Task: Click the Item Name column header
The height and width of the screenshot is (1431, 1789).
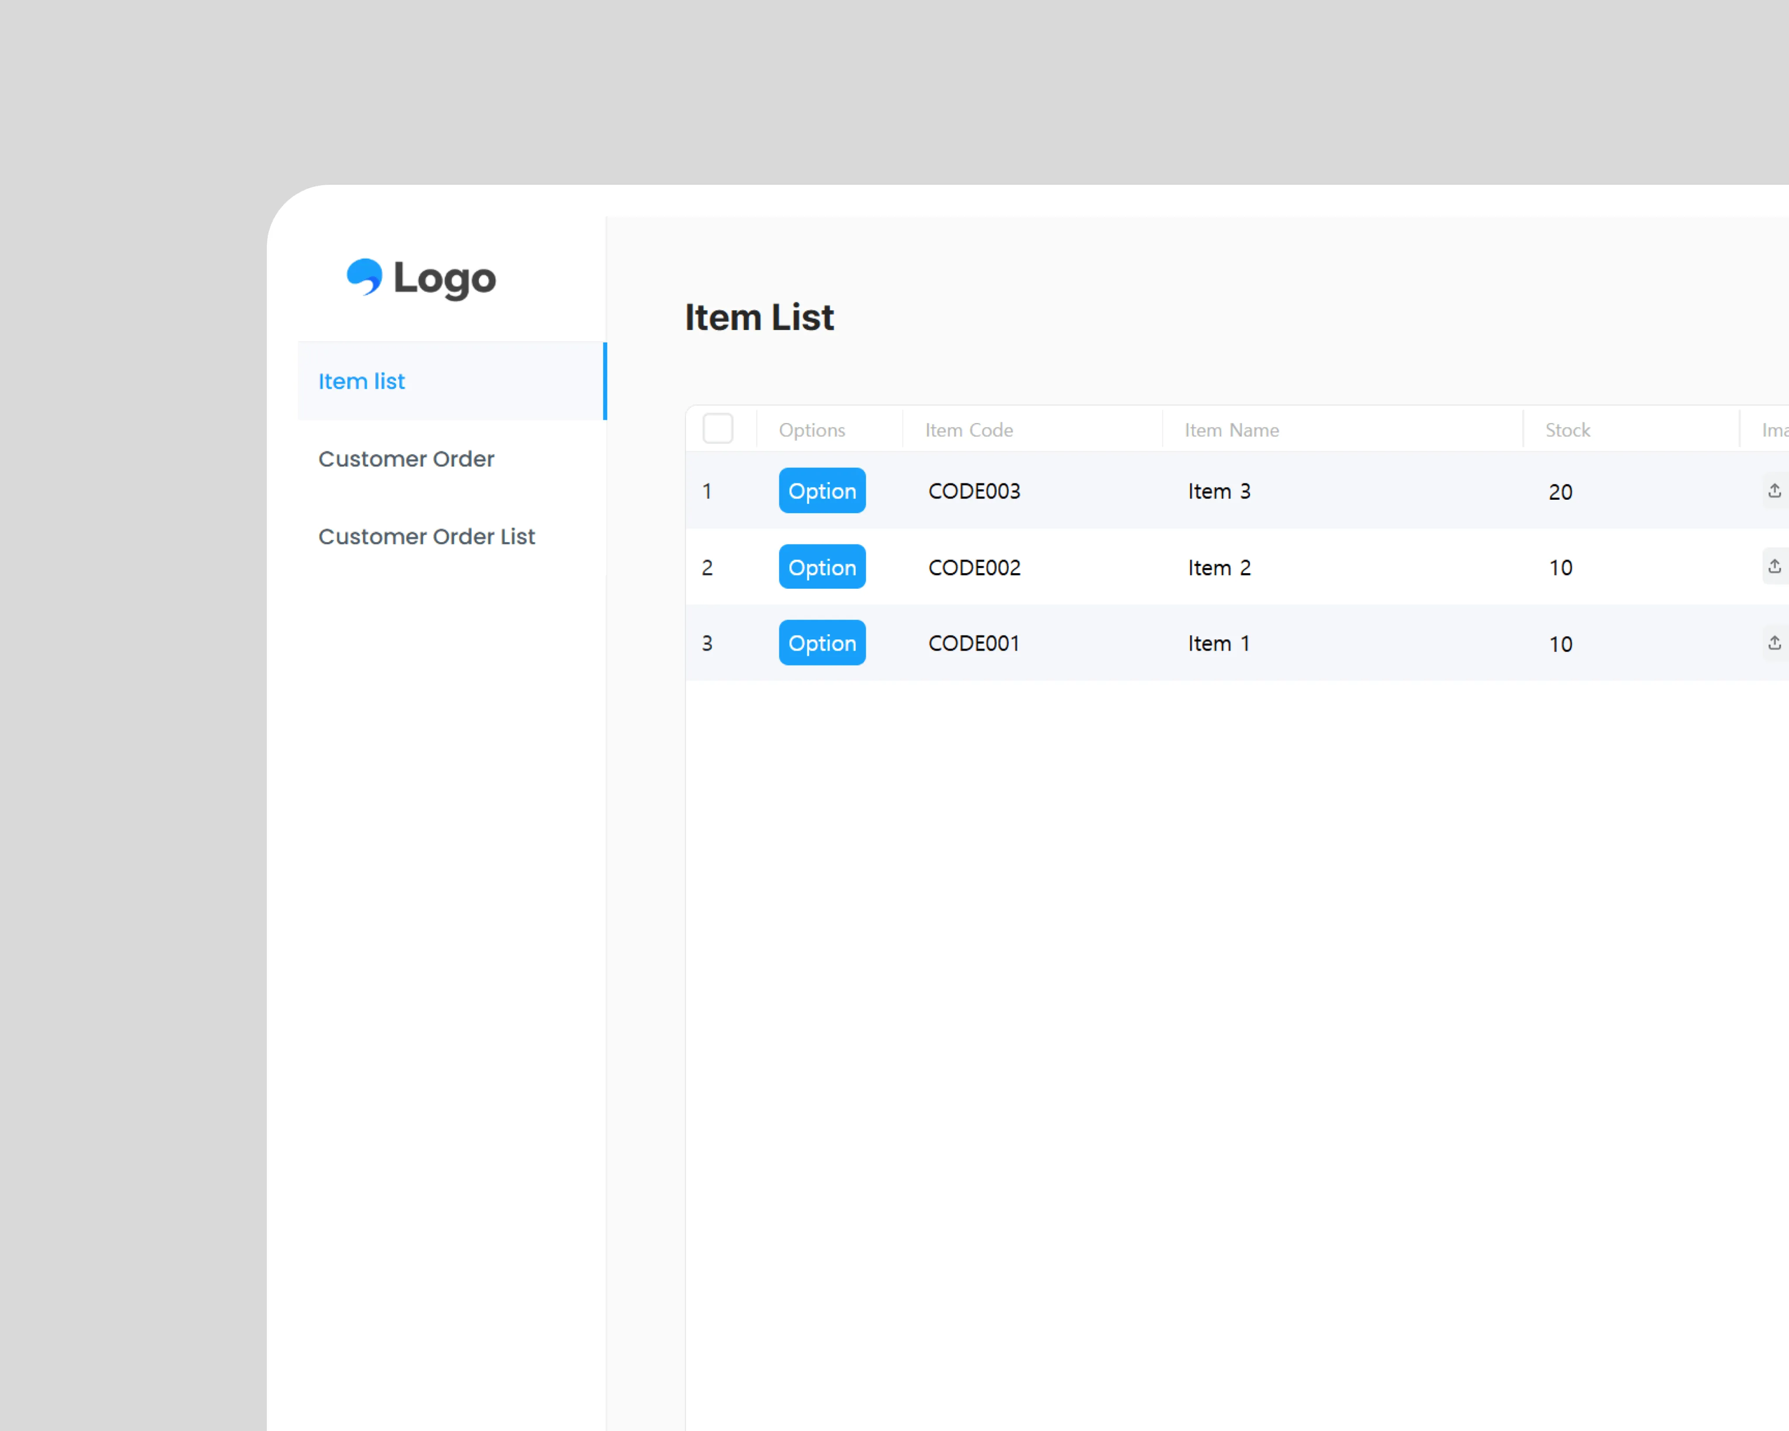Action: [1231, 429]
